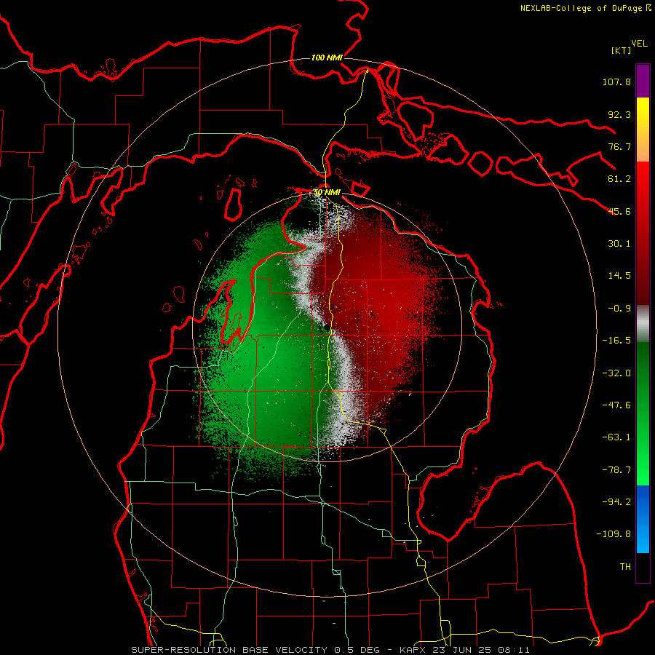Click the blue segment of the velocity color bar

pos(643,519)
